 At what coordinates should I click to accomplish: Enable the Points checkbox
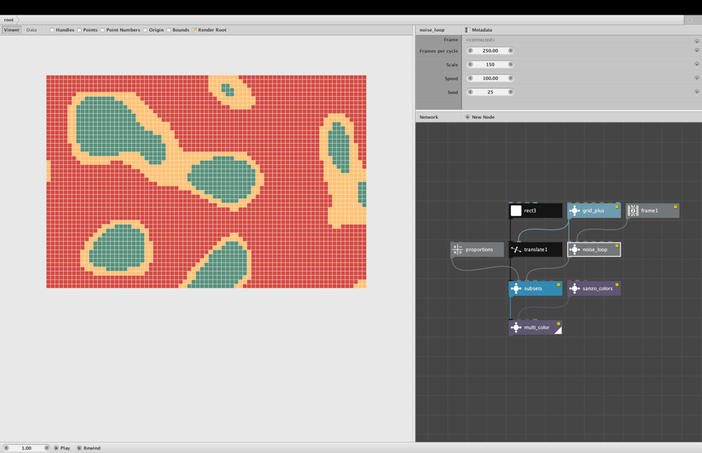pyautogui.click(x=79, y=30)
